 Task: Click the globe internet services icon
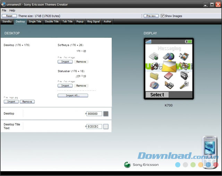point(169,56)
